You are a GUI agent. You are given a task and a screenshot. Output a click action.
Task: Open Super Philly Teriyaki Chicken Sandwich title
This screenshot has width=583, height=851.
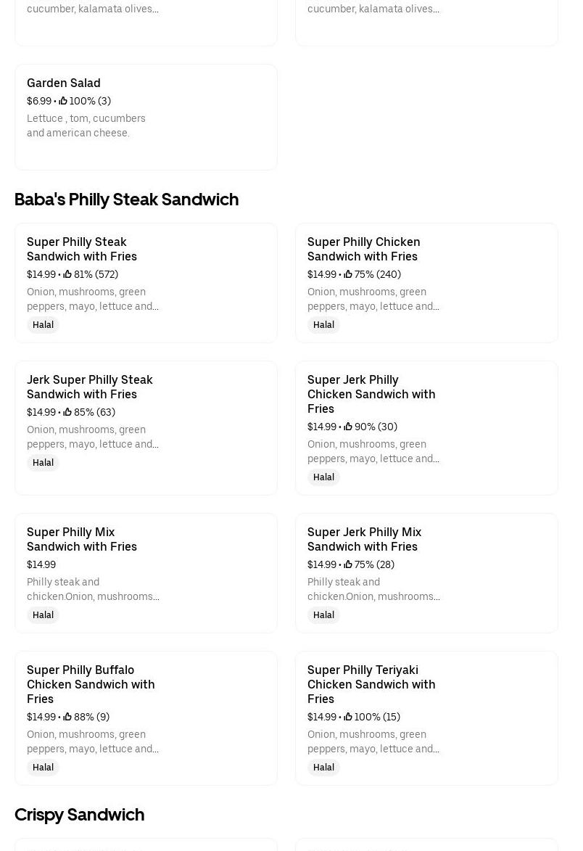click(371, 684)
